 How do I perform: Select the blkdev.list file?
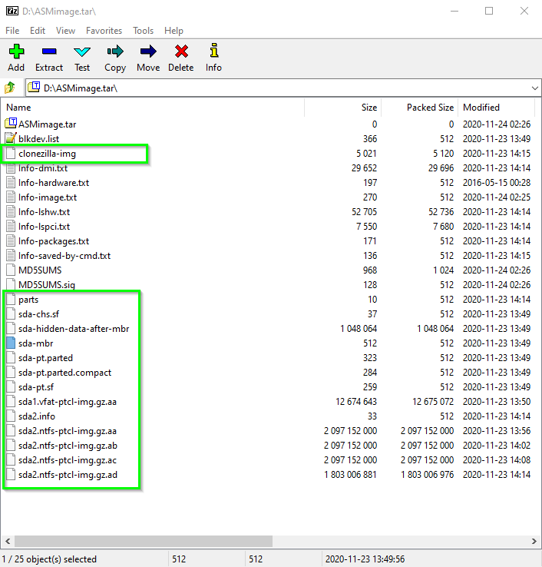pyautogui.click(x=38, y=139)
